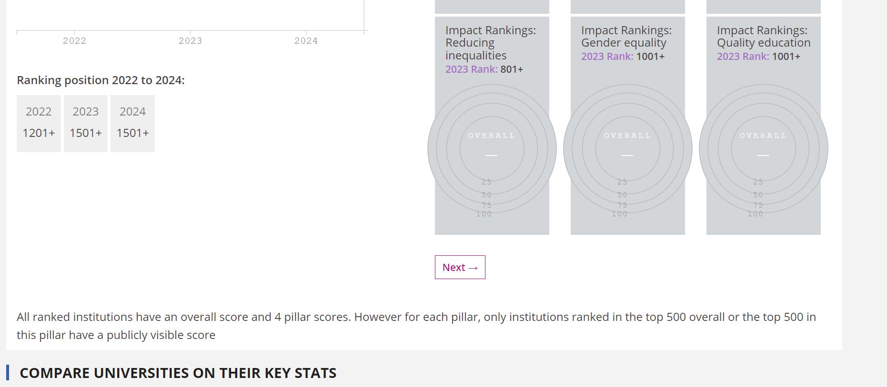Click the 2024 chart axis label
This screenshot has height=387, width=887.
pos(306,41)
